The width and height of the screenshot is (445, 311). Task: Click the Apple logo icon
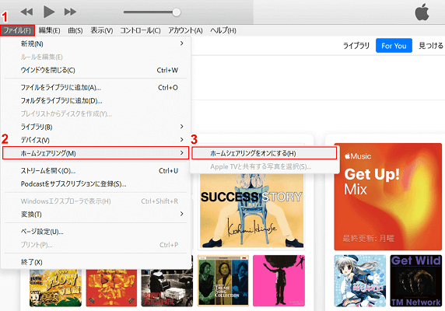coord(422,12)
